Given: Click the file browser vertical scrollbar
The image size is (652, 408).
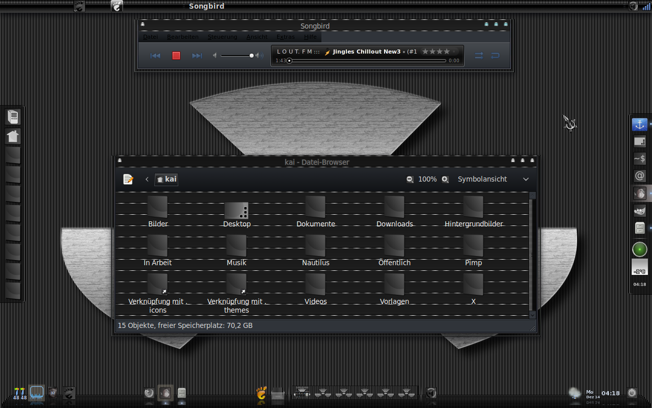Looking at the screenshot, I should pos(532,255).
